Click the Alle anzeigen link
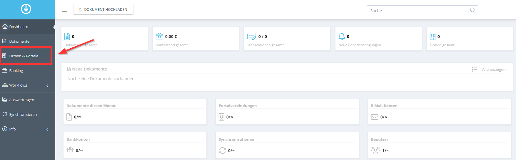 click(494, 69)
